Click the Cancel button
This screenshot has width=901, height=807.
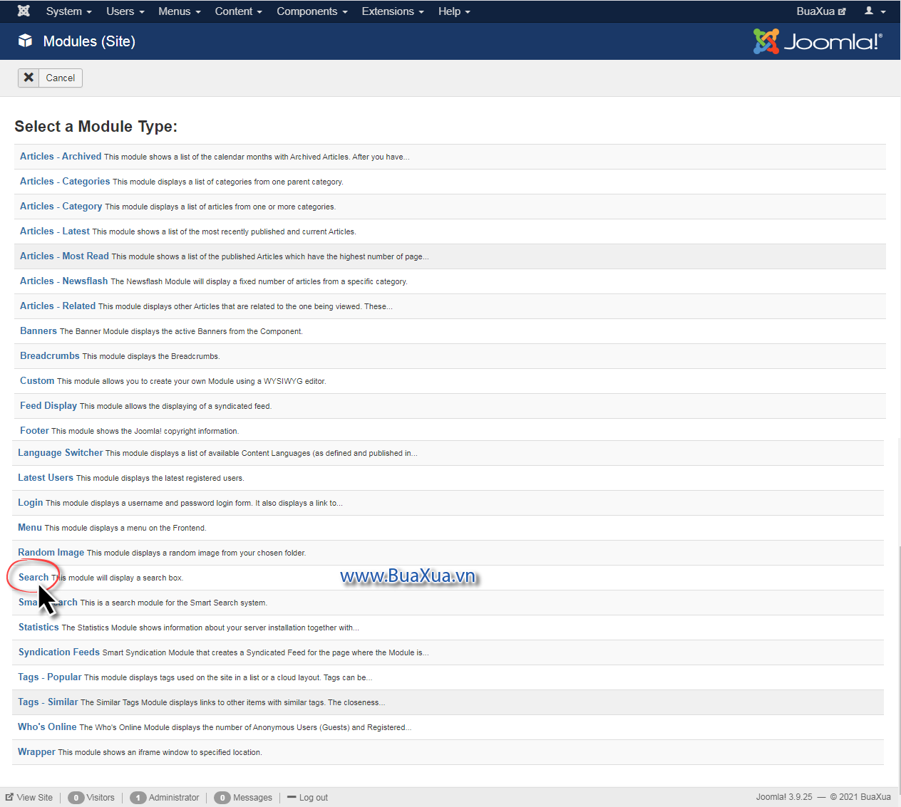tap(50, 78)
